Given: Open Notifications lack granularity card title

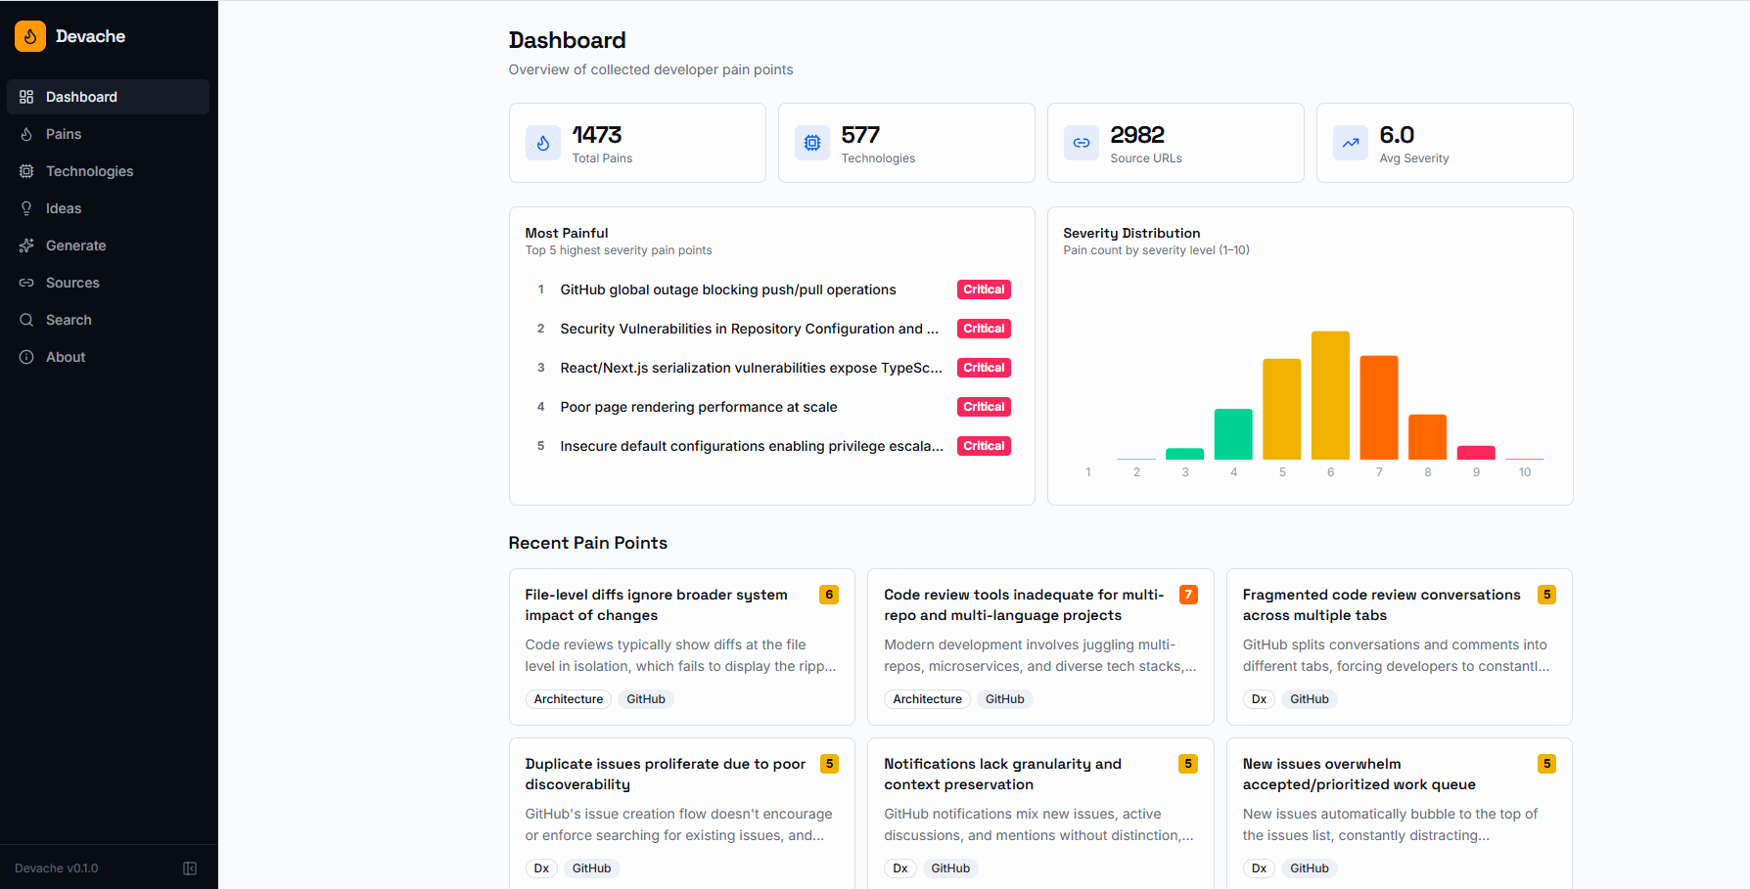Looking at the screenshot, I should tap(1002, 774).
